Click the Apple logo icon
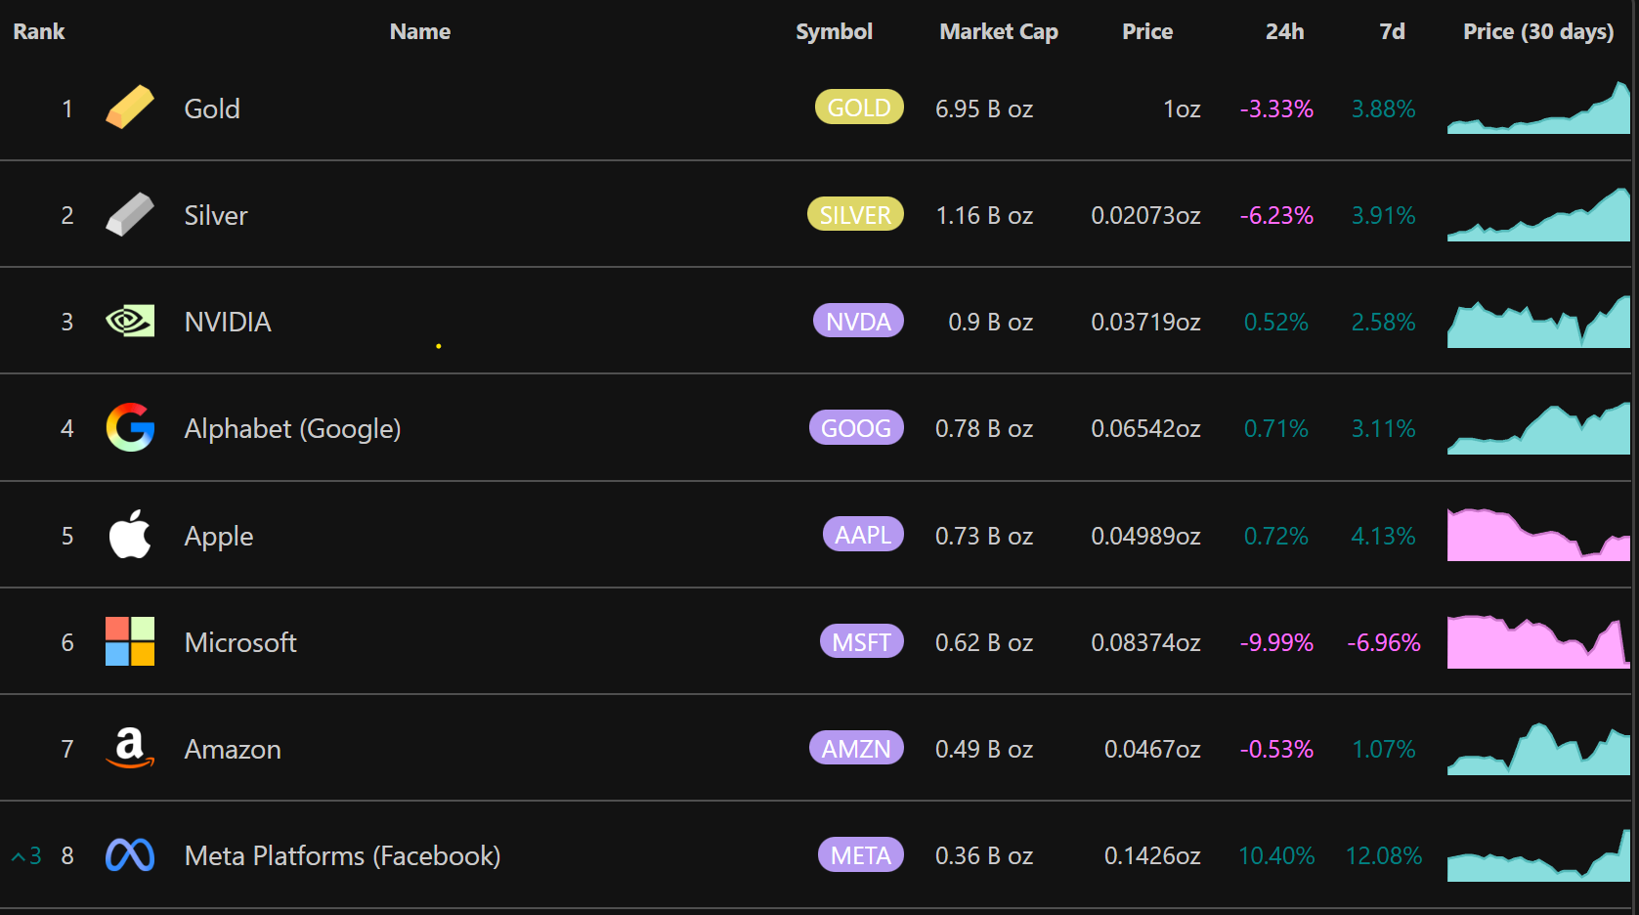Viewport: 1639px width, 915px height. point(130,535)
